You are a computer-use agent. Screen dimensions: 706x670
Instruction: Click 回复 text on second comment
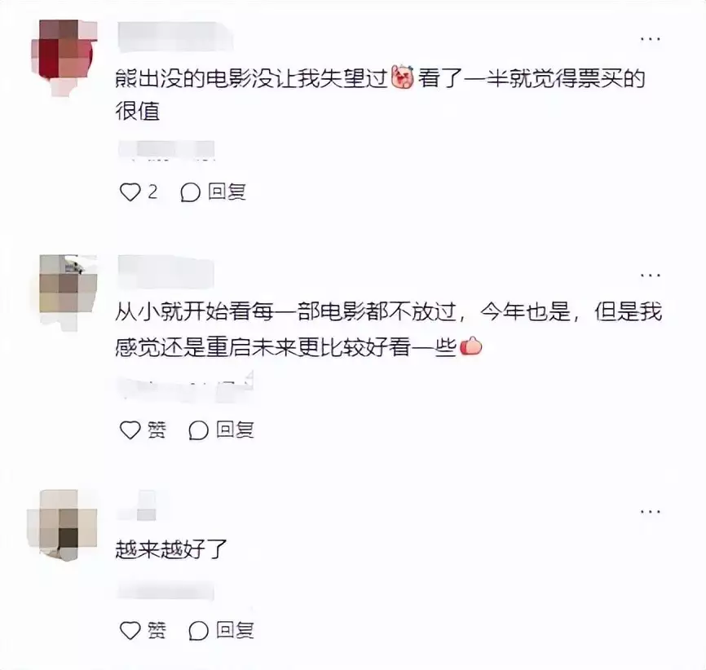(235, 430)
